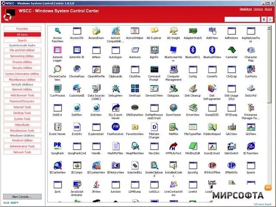The height and width of the screenshot is (207, 276).
Task: Open Security Utilities category
Action: coord(22,68)
